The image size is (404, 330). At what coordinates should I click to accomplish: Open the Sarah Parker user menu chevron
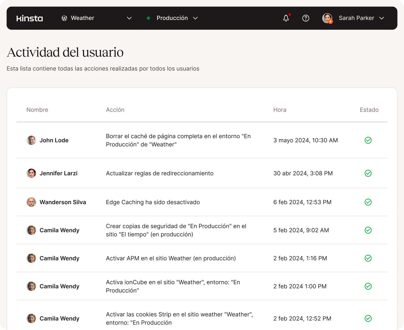pos(382,18)
